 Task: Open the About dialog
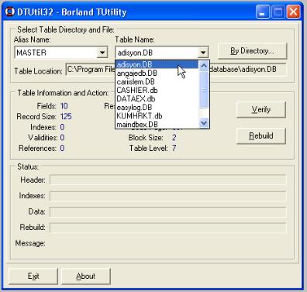pos(86,277)
